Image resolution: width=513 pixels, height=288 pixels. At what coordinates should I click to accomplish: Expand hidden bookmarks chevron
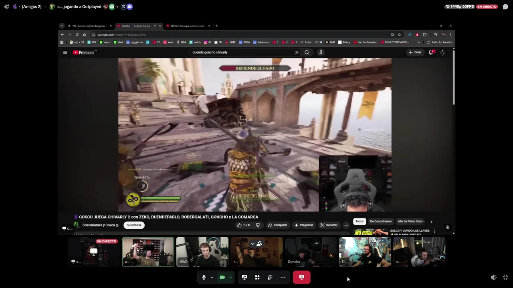418,42
